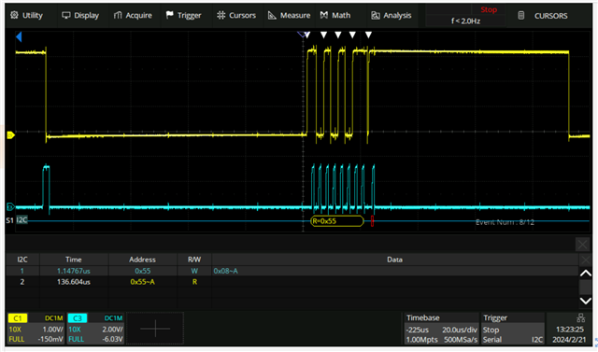Select the C1 channel ground level marker
This screenshot has width=598, height=352.
pos(10,134)
